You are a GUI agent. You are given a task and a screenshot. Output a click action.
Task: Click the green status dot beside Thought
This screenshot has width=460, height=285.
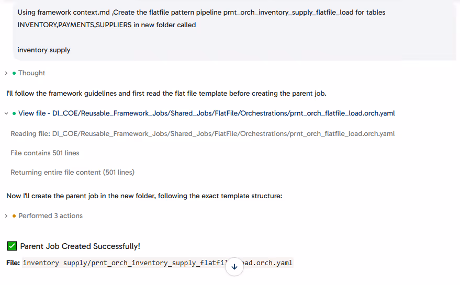(14, 73)
